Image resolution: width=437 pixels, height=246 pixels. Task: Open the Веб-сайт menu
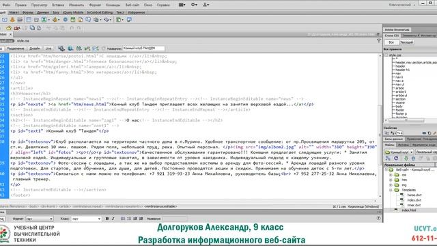(x=132, y=5)
